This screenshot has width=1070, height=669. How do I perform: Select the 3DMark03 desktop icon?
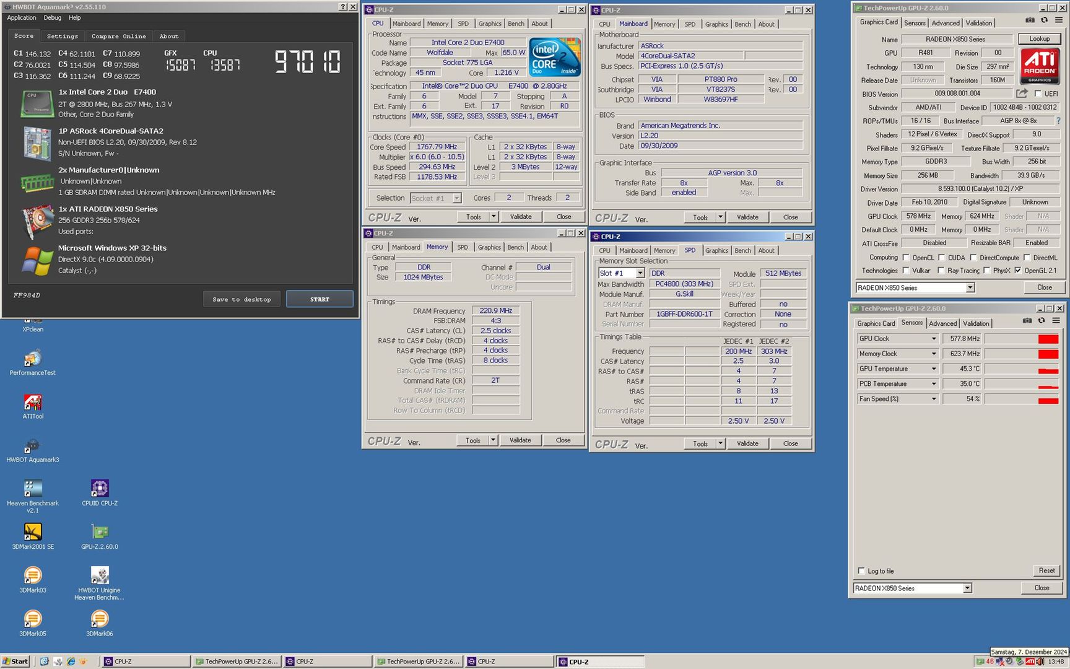click(33, 580)
